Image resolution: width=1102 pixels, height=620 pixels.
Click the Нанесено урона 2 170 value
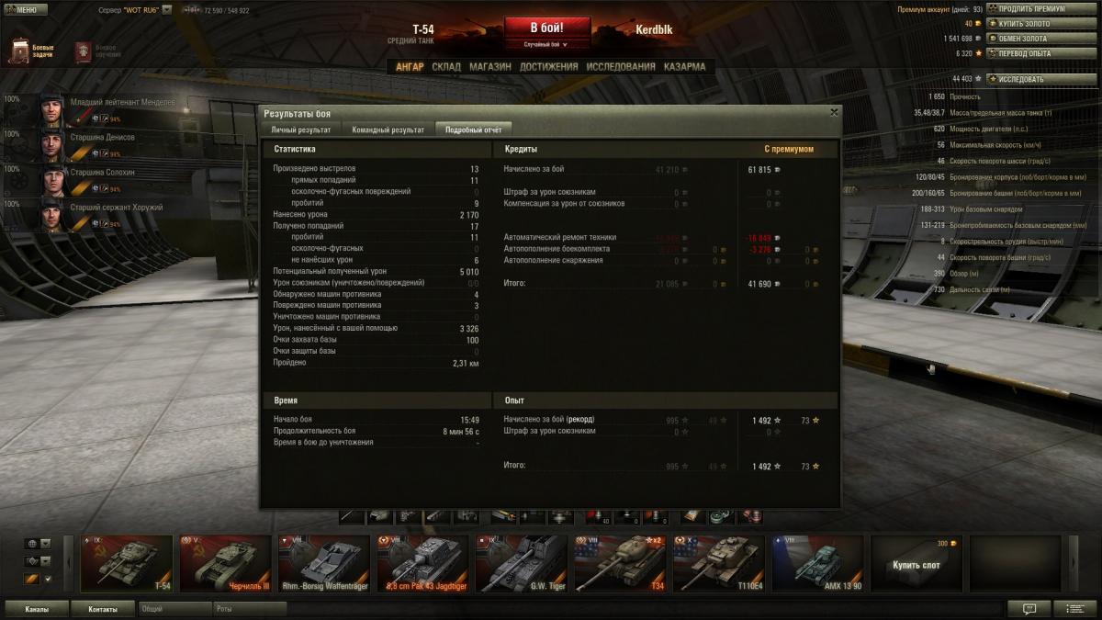(468, 215)
